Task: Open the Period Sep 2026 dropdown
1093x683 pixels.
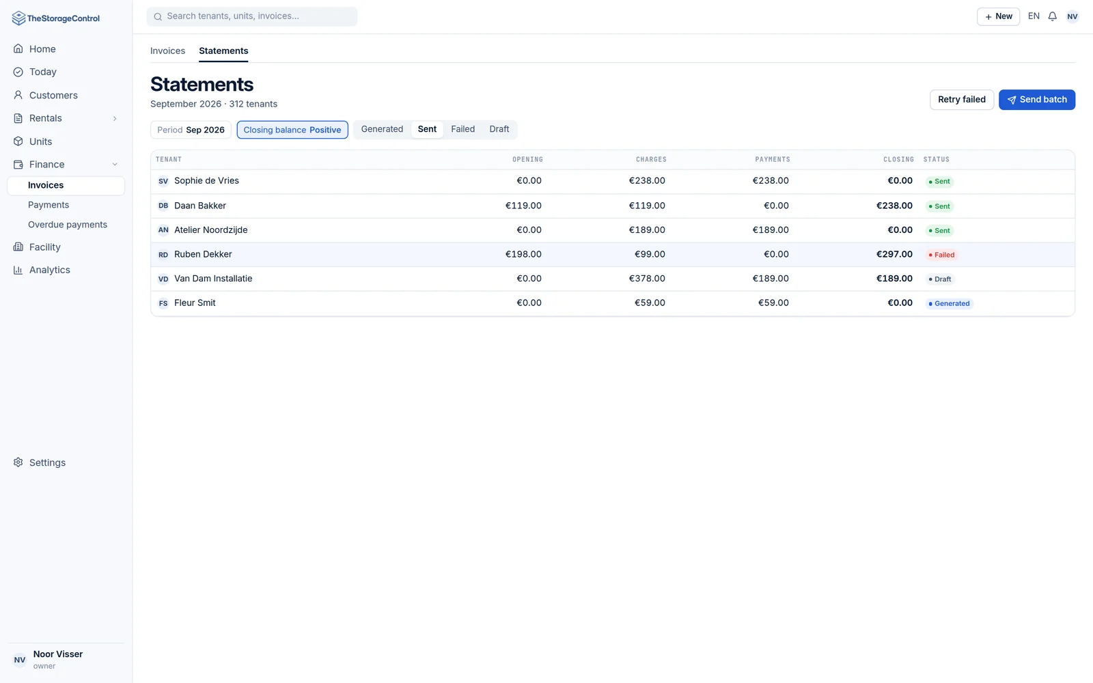Action: 191,130
